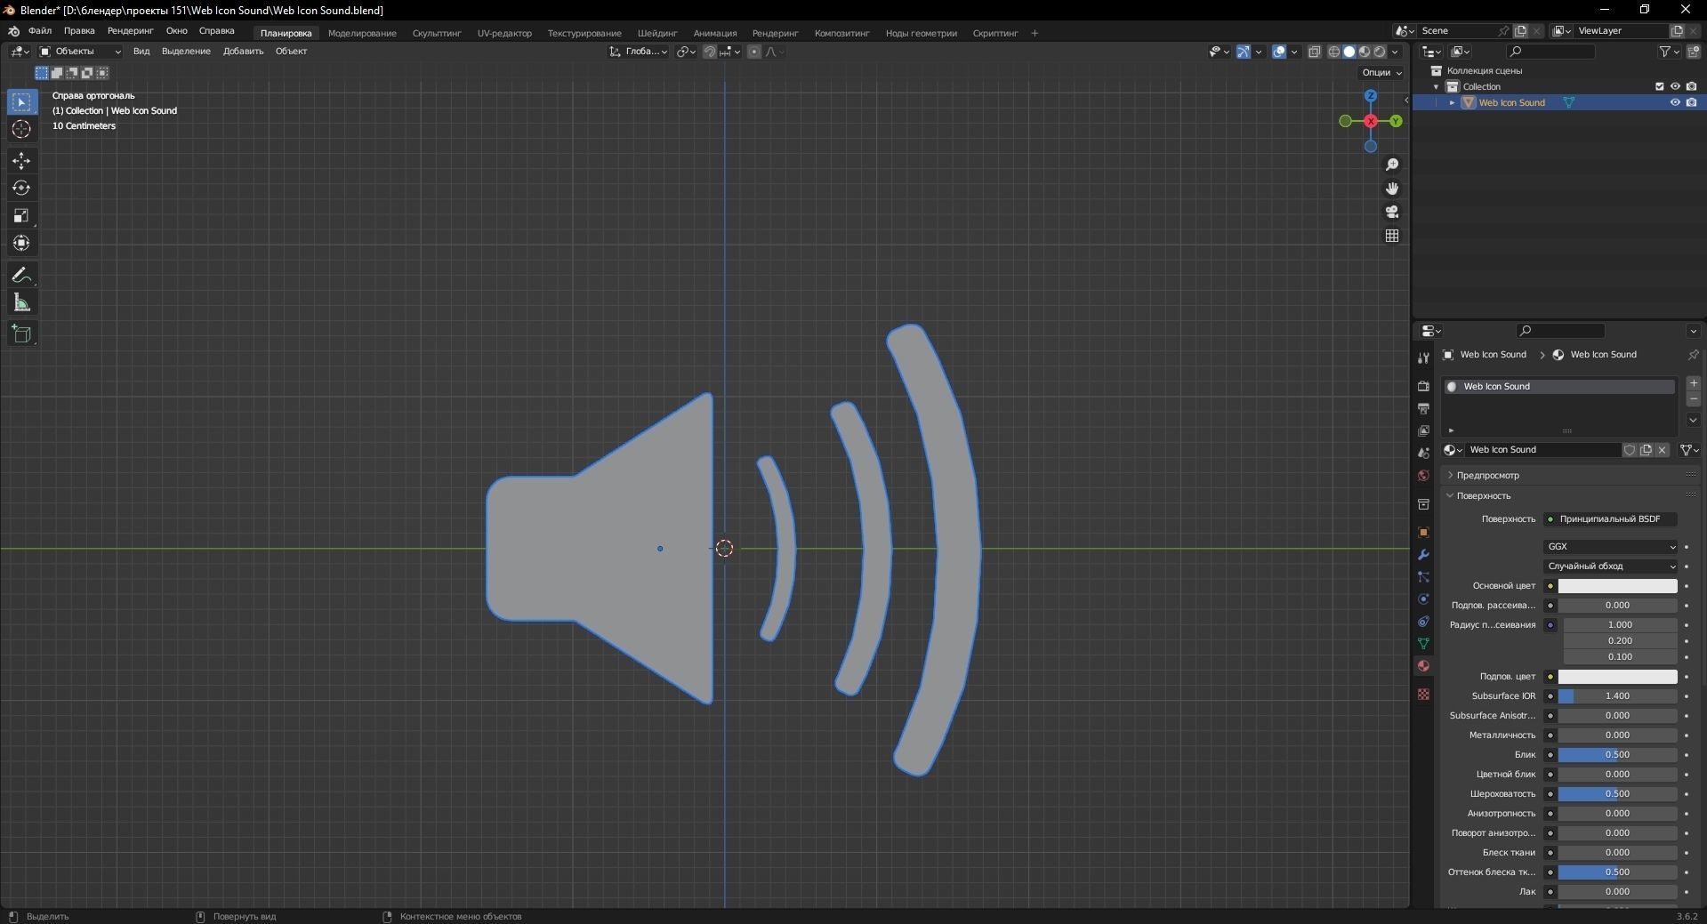Screen dimensions: 1707x924
Task: Switch orthographic/perspective grid icon
Action: coord(1392,236)
